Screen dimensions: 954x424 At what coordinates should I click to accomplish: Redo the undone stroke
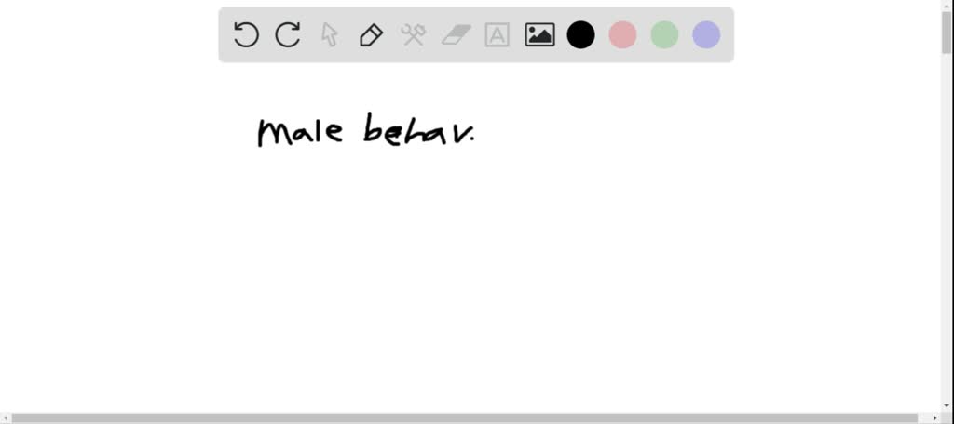(x=287, y=34)
